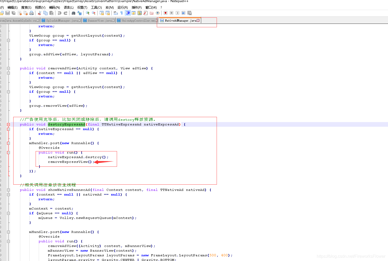Copy using the toolbar Copy icon
This screenshot has height=261, width=388.
click(46, 13)
